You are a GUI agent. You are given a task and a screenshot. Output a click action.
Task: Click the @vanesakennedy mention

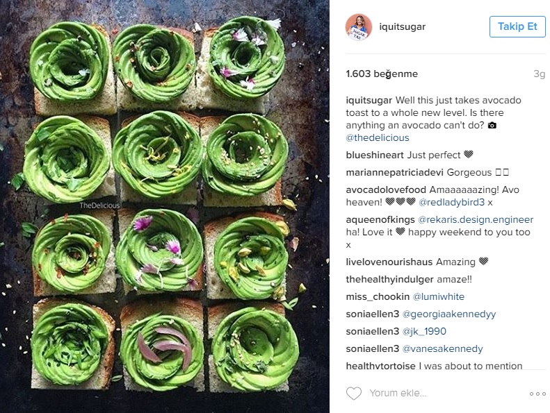[443, 349]
